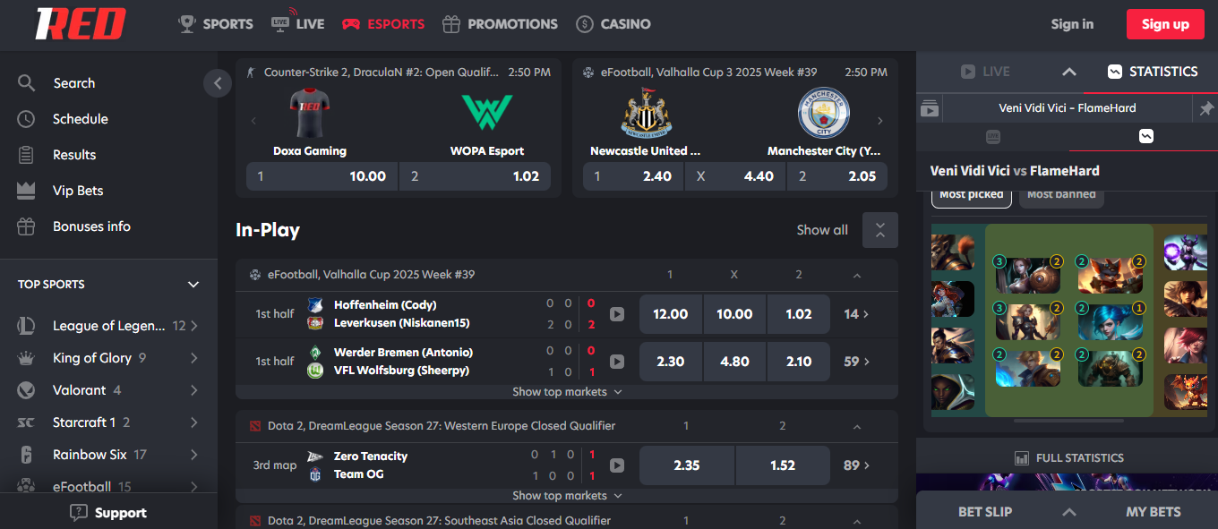The image size is (1218, 529).
Task: Open the match list playlist icon
Action: pyautogui.click(x=930, y=108)
